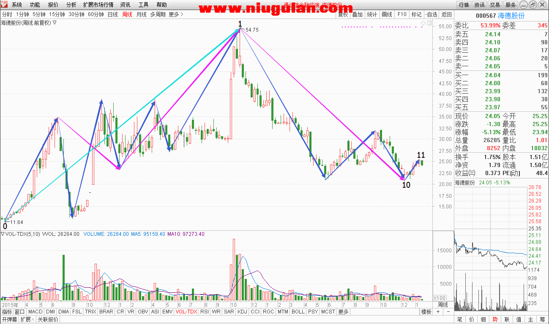Open the 关联报价 tab
The image size is (549, 324).
48,319
